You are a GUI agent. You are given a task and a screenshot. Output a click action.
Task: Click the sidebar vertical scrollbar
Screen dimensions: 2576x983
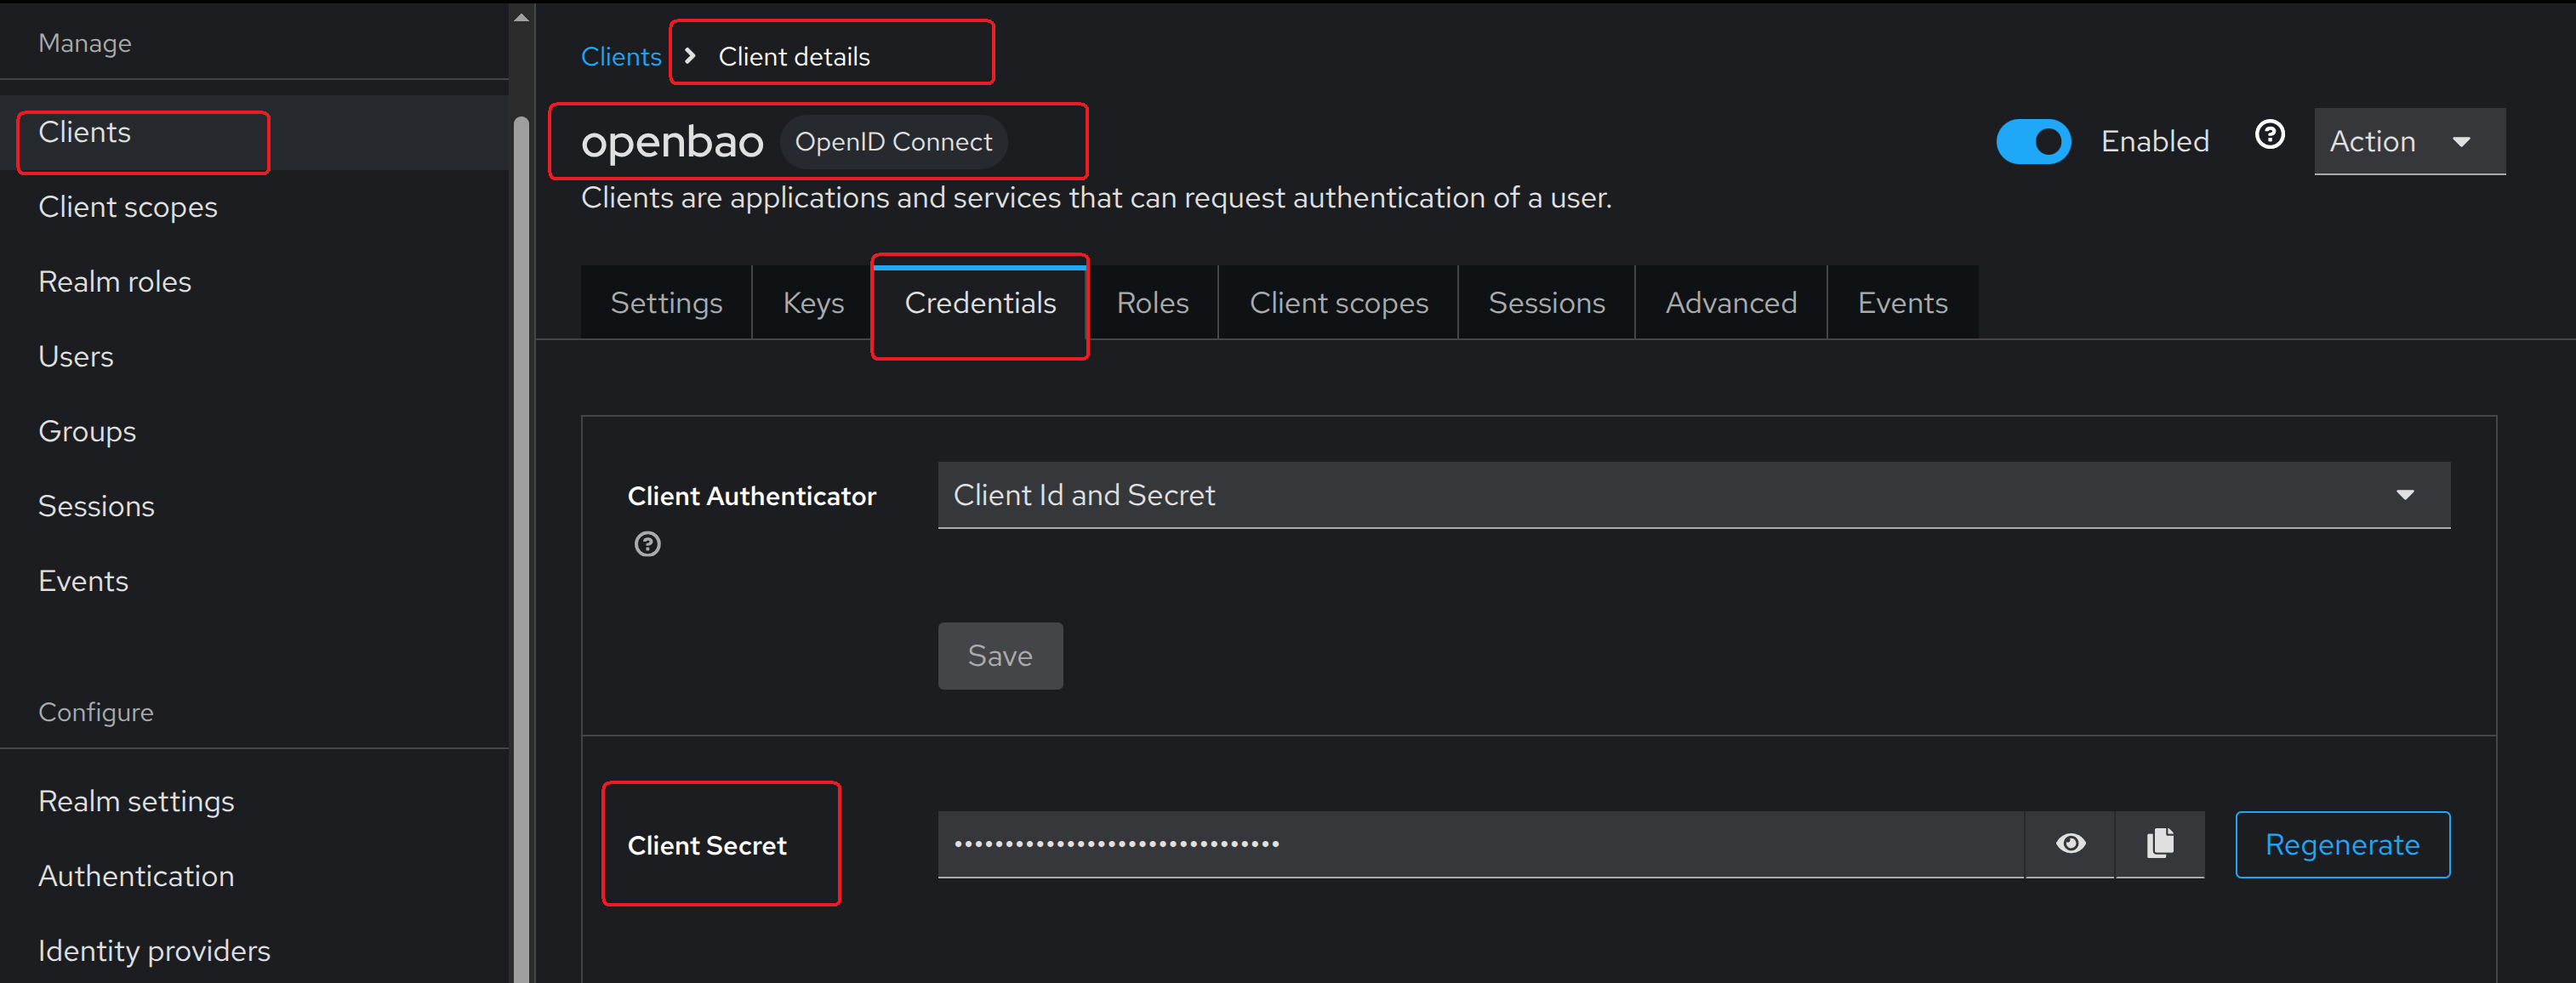coord(520,550)
